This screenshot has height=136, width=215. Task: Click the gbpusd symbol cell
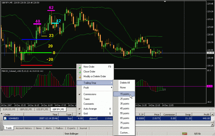tap(90, 118)
